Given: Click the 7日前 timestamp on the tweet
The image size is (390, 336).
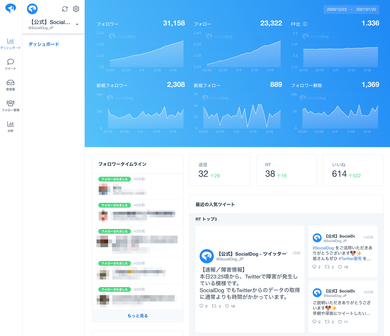Looking at the screenshot, I should [x=296, y=253].
